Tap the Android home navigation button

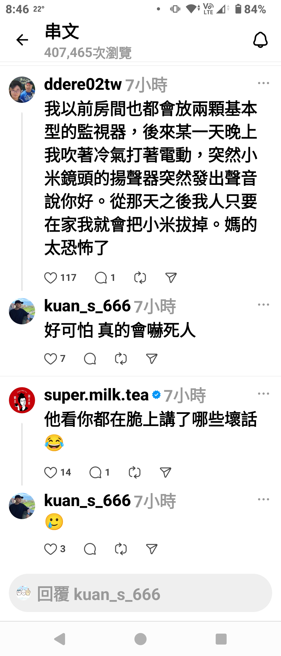pos(140,639)
